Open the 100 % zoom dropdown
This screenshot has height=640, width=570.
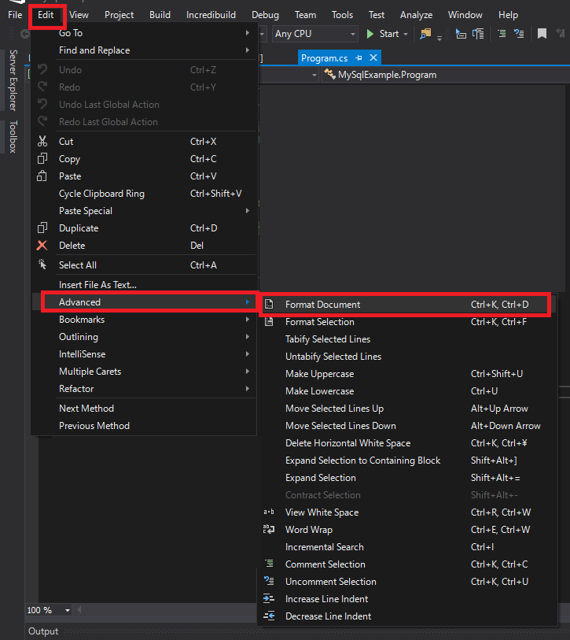(x=68, y=610)
